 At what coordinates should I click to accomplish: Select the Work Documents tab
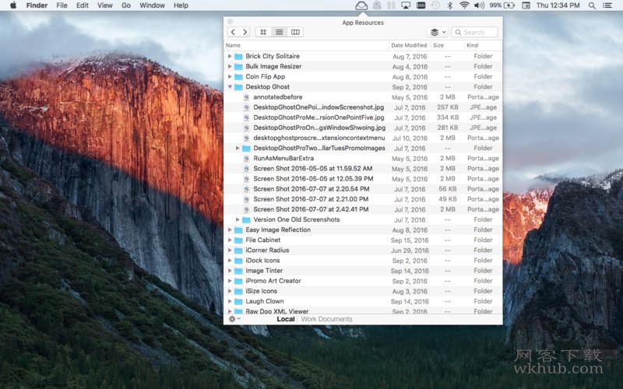[326, 319]
